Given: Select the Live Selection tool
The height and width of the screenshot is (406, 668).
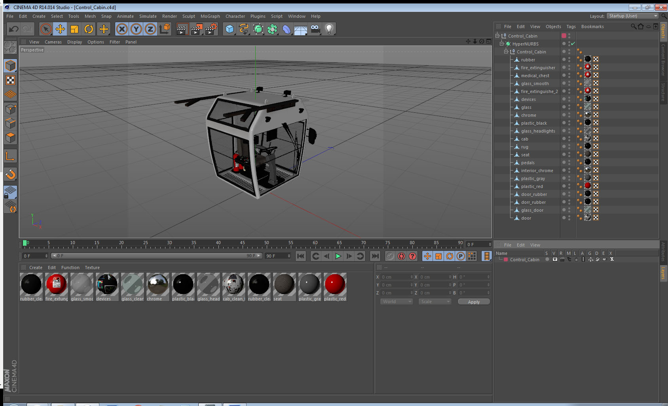Looking at the screenshot, I should click(x=46, y=29).
